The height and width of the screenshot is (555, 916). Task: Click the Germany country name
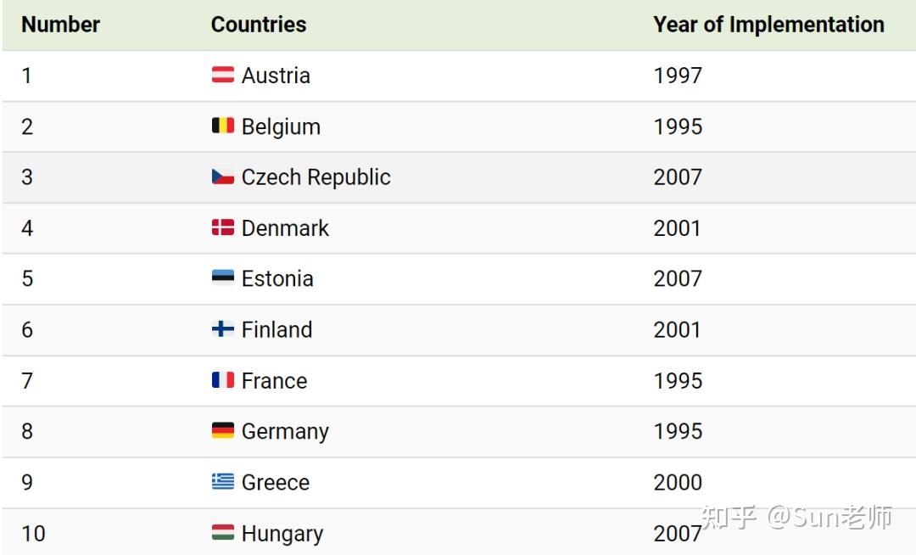pos(285,431)
